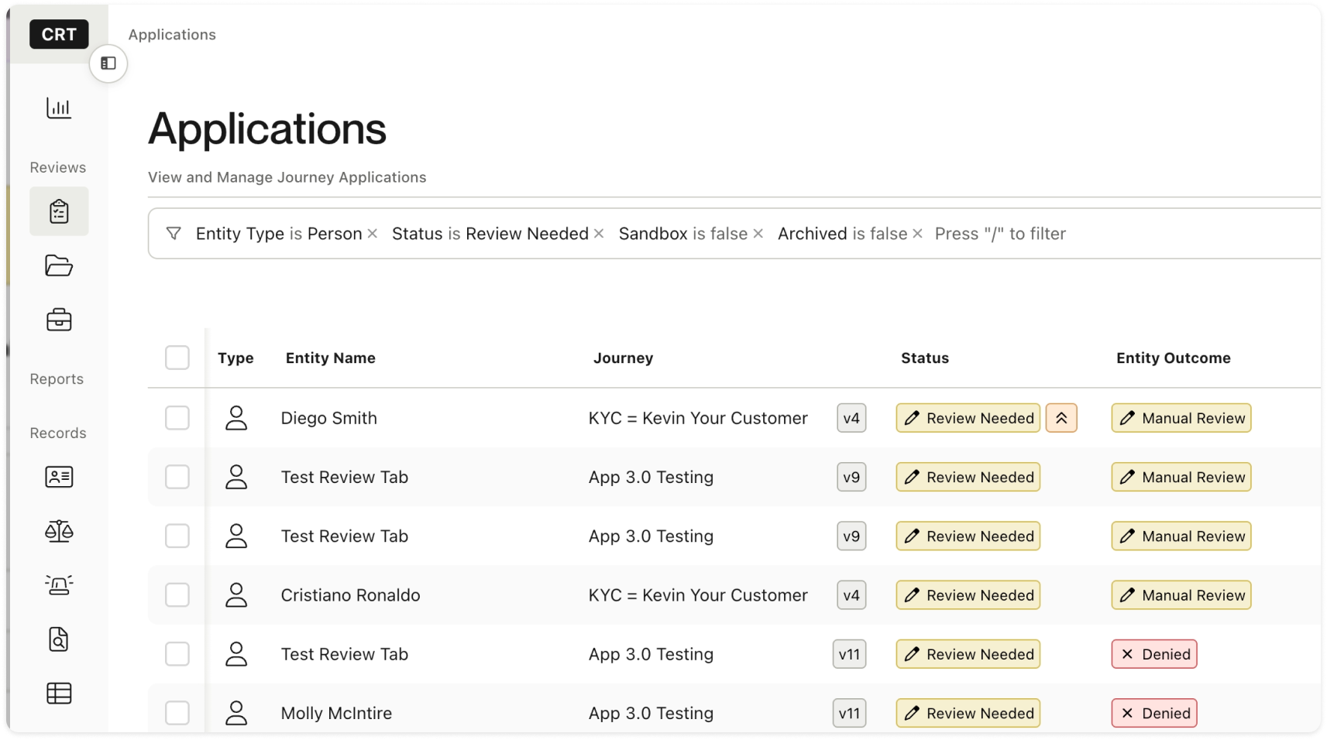
Task: Click the priority chevrons icon on Diego Smith row
Action: 1061,418
